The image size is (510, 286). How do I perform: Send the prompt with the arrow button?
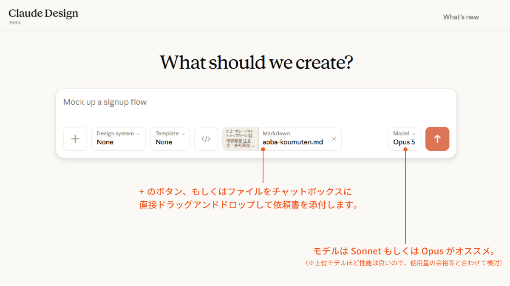coord(437,139)
